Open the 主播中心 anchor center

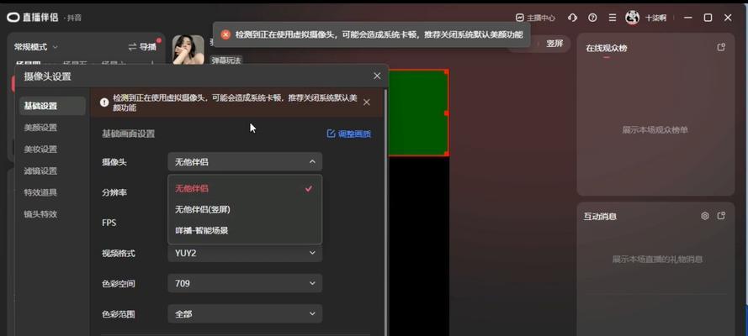click(x=535, y=18)
